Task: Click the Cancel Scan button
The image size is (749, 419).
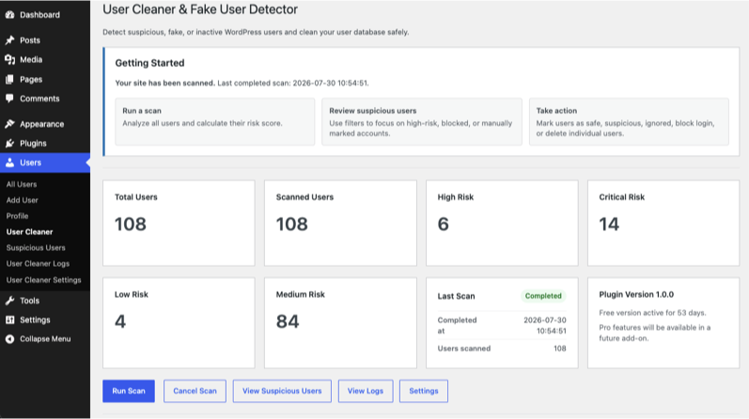Action: (195, 391)
